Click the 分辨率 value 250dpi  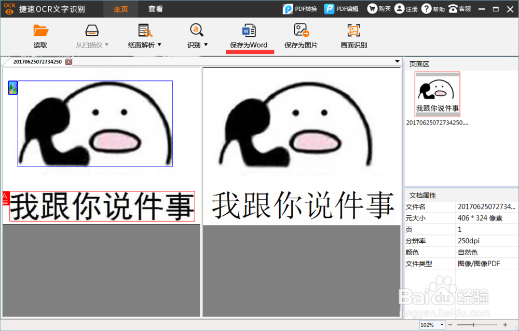469,241
